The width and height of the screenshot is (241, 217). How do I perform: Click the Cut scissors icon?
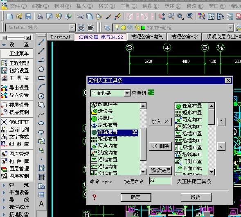[80, 16]
